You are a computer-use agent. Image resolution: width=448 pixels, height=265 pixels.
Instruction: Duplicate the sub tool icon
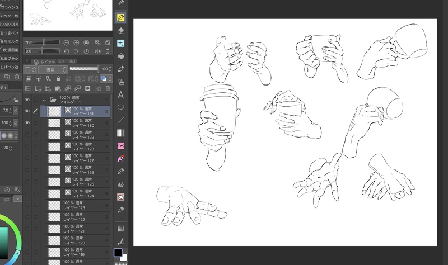(x=7, y=77)
